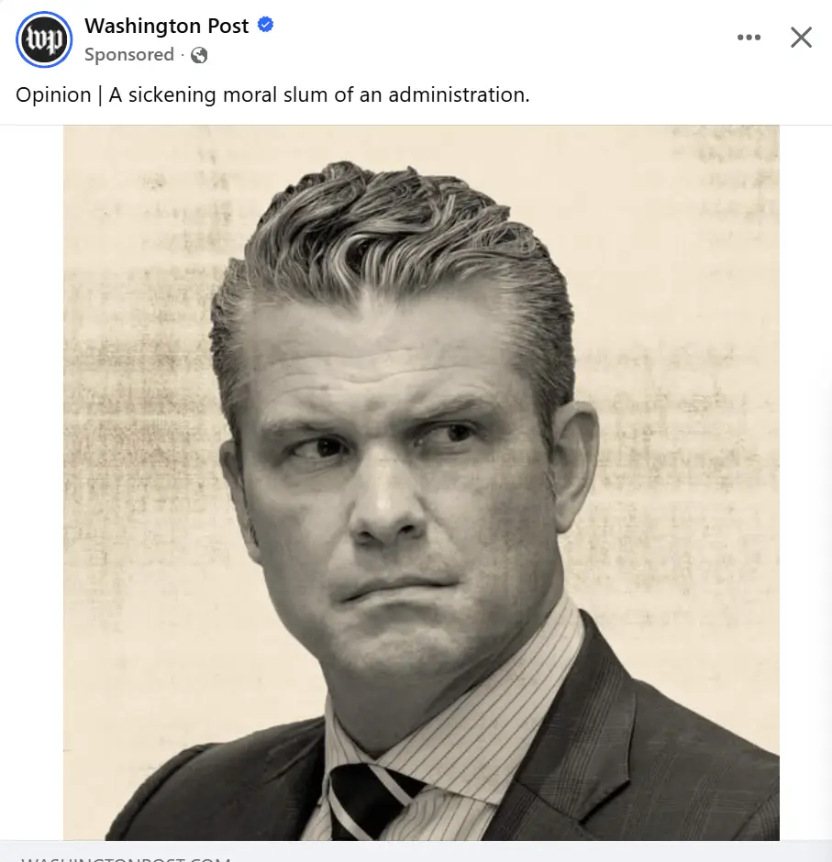832x862 pixels.
Task: Click the Opinion caption text of the post
Action: (272, 94)
